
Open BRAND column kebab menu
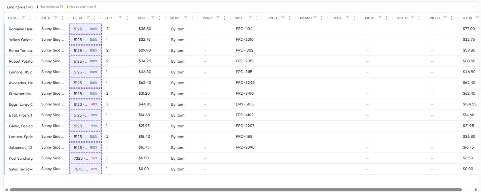322,18
